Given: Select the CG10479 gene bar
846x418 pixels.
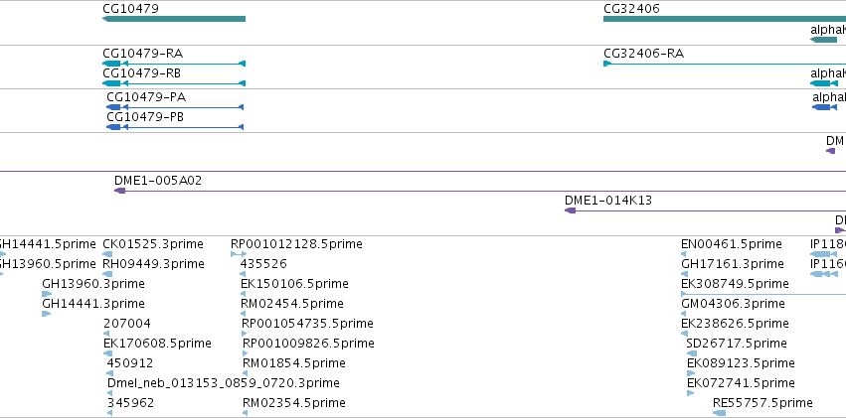Looking at the screenshot, I should 174,19.
